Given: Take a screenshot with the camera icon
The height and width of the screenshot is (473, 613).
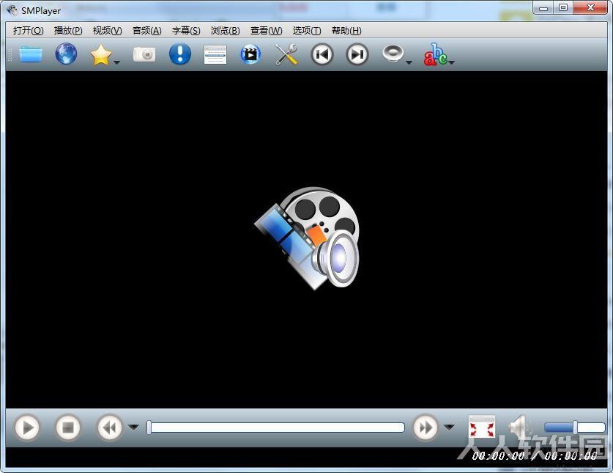Looking at the screenshot, I should point(144,54).
